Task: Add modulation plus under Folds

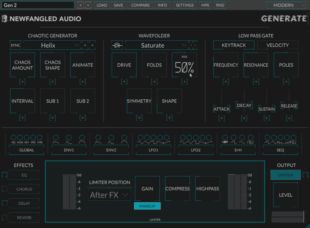Action: pyautogui.click(x=154, y=82)
